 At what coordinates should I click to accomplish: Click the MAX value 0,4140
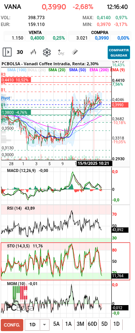[103, 18]
